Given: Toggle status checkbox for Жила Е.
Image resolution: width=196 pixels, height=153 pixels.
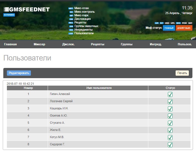Looking at the screenshot, I should pos(170,130).
